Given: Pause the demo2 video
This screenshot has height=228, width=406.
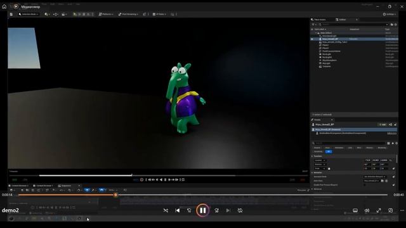Looking at the screenshot, I should (203, 211).
